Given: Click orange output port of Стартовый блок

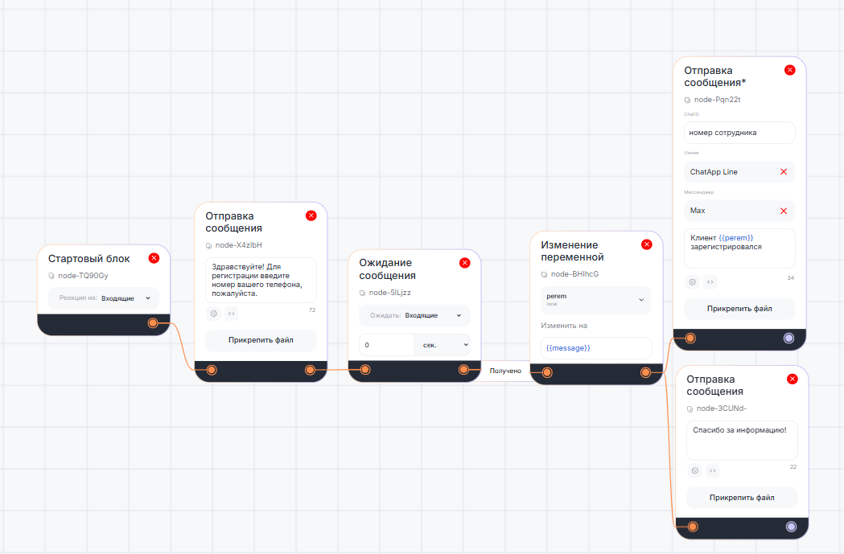Looking at the screenshot, I should (153, 323).
